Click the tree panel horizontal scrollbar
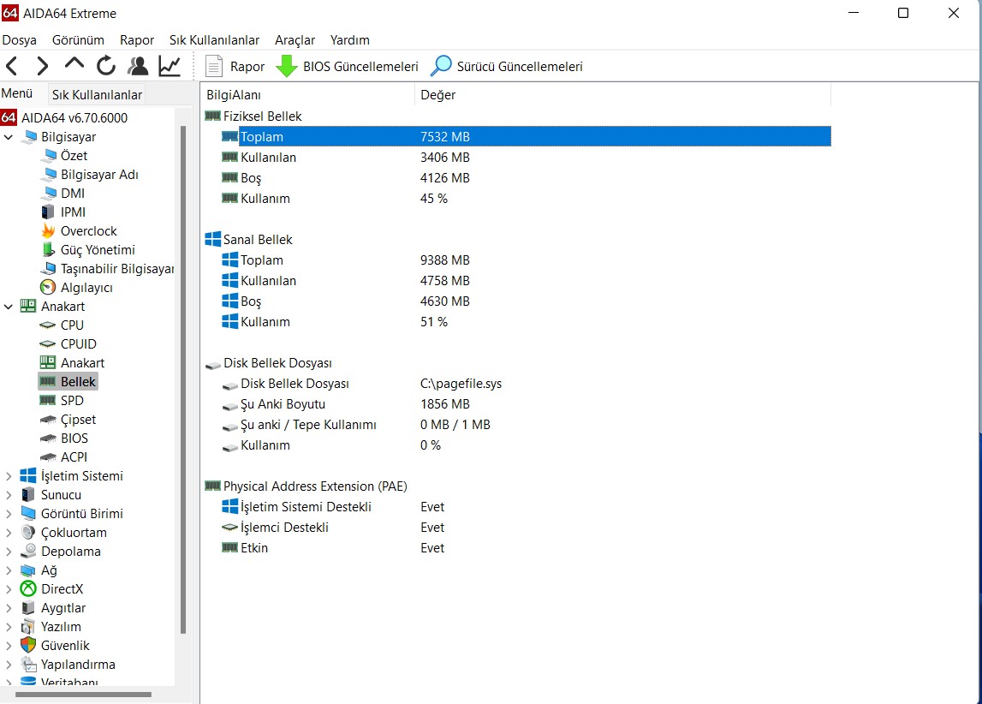 pyautogui.click(x=83, y=694)
